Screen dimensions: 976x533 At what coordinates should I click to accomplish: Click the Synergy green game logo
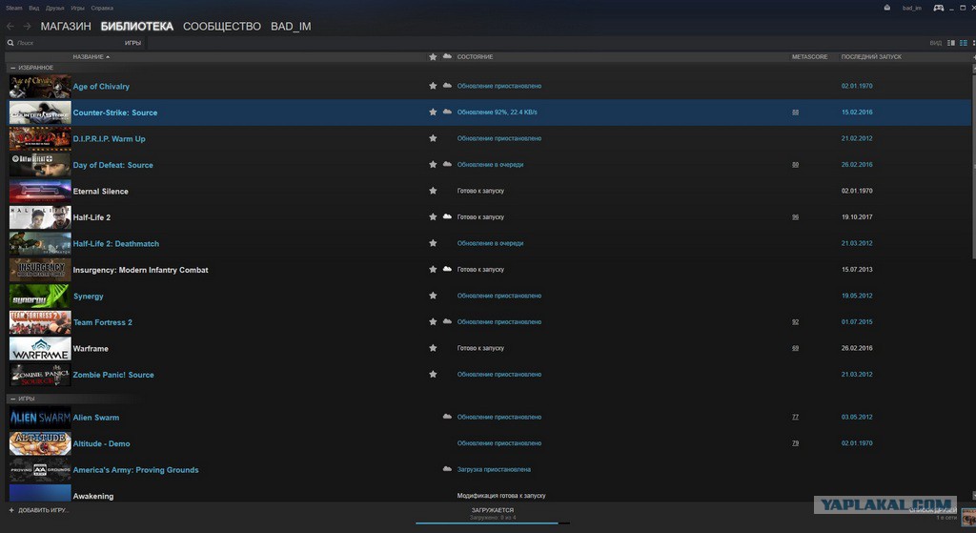click(x=40, y=297)
